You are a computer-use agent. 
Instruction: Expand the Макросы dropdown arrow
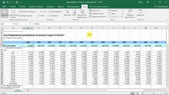[x=140, y=17]
